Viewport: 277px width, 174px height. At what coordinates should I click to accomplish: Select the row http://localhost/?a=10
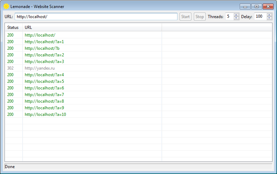click(x=138, y=114)
